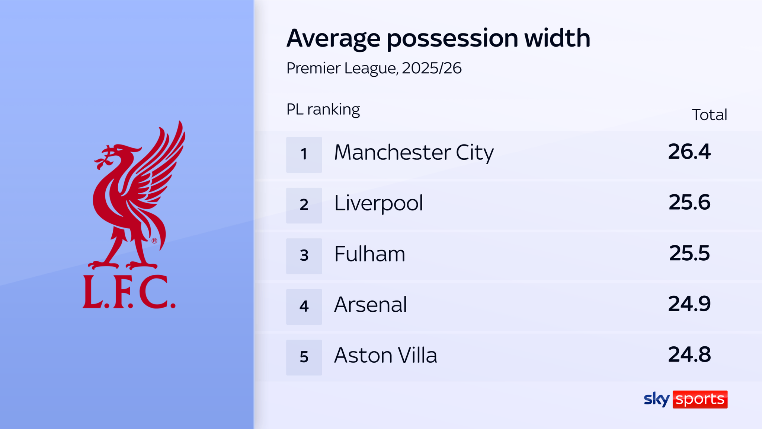Click the PL ranking column header

click(323, 109)
